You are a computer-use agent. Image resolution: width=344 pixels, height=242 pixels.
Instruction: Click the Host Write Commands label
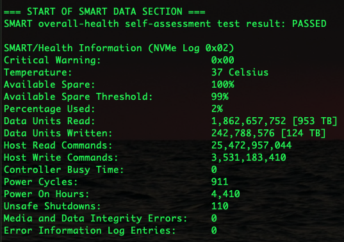pos(61,157)
